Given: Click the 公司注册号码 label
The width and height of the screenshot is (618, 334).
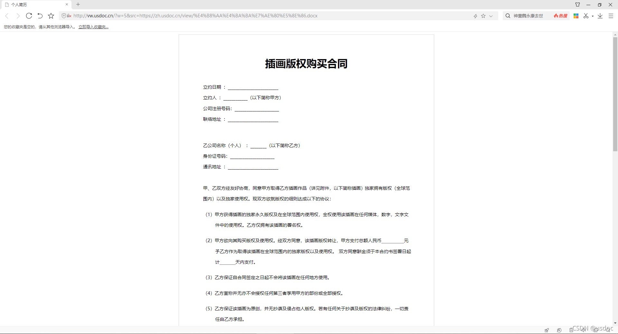Looking at the screenshot, I should [217, 109].
